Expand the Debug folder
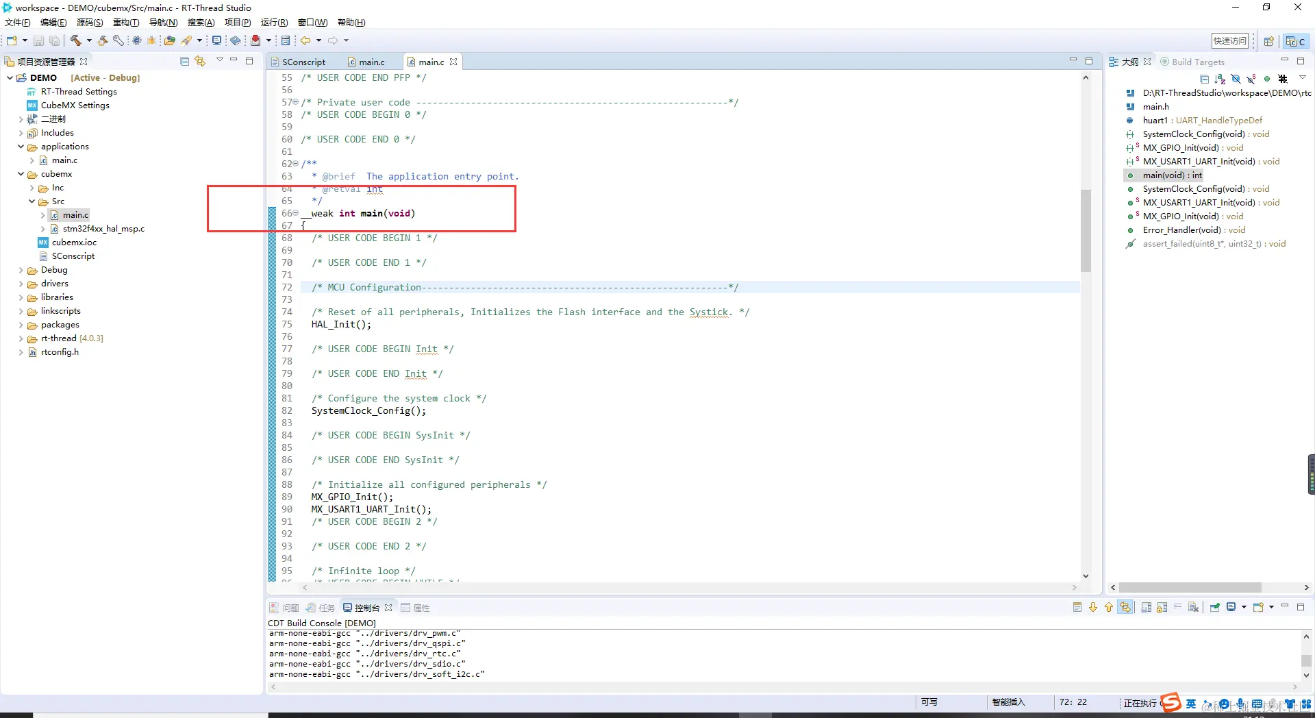This screenshot has height=718, width=1315. 21,270
